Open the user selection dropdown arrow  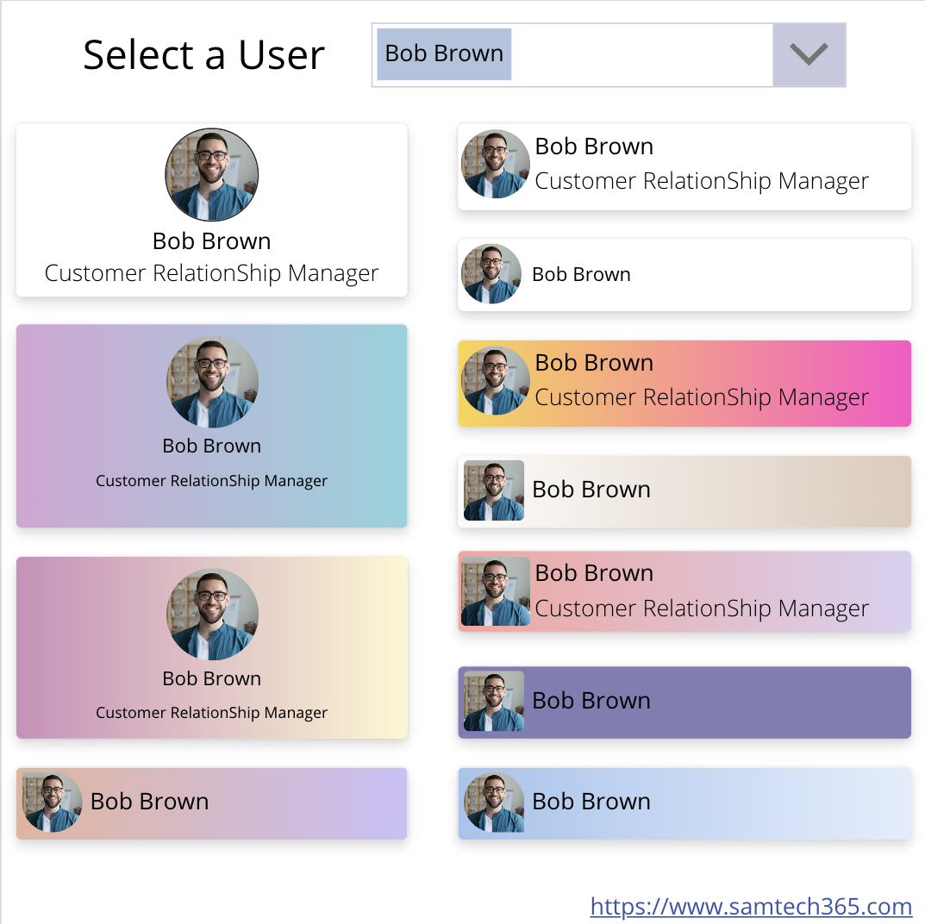point(809,54)
